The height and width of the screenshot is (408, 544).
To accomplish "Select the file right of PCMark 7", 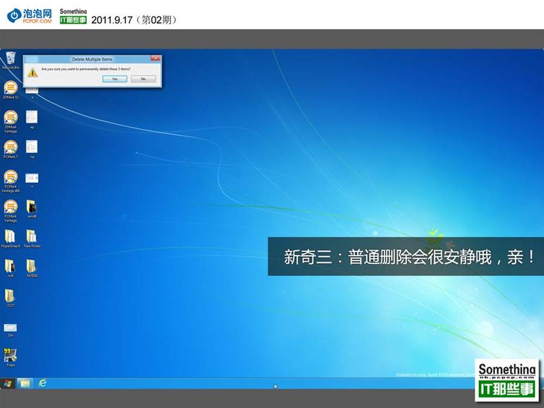I will pyautogui.click(x=32, y=150).
